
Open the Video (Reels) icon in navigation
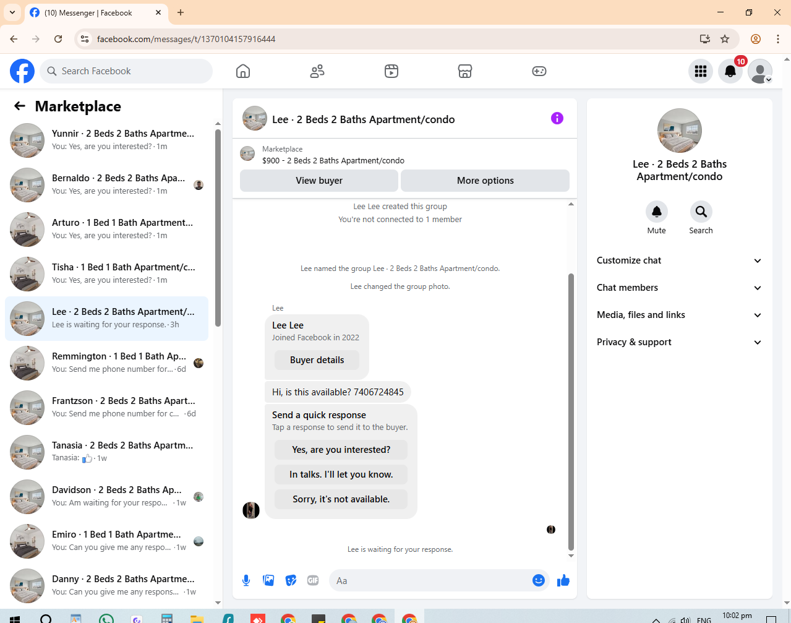[391, 71]
